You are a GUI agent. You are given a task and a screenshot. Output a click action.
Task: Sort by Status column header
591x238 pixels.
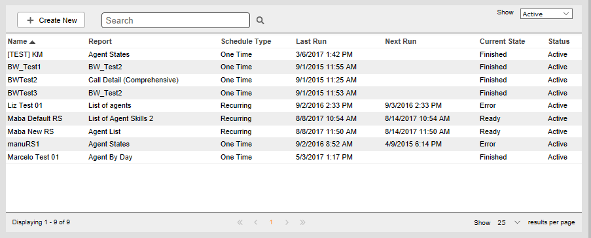(558, 41)
